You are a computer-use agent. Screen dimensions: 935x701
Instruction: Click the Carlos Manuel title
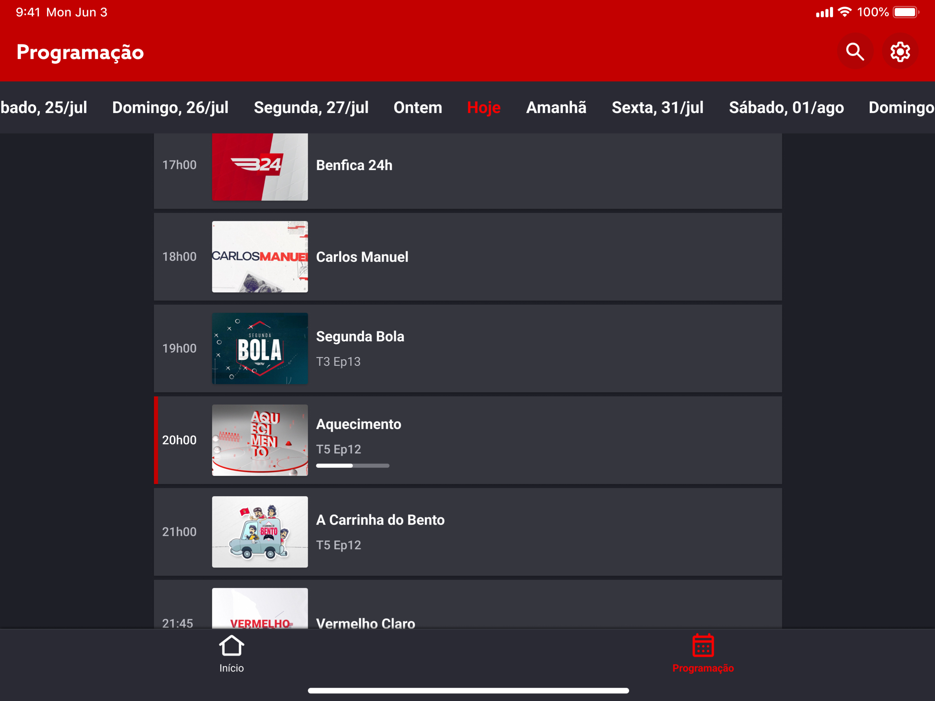point(362,257)
